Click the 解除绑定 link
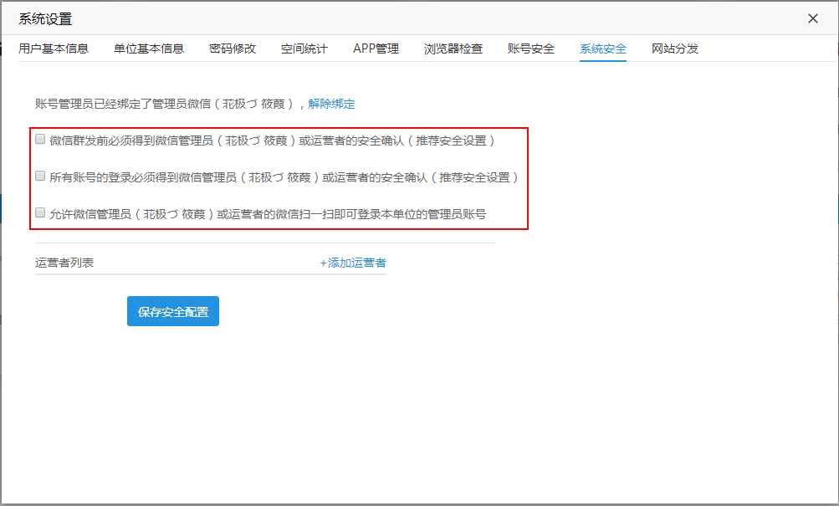Image resolution: width=839 pixels, height=506 pixels. [331, 104]
